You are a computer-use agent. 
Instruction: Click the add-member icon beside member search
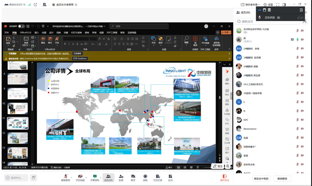coord(305,21)
